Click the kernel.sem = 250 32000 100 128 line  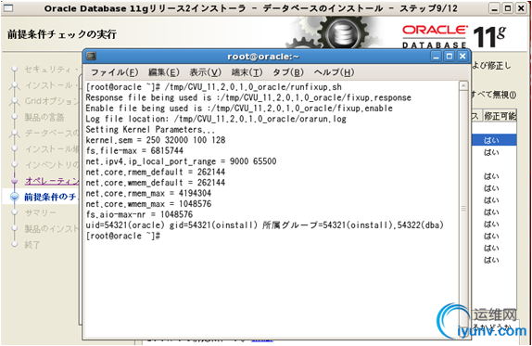pos(156,140)
